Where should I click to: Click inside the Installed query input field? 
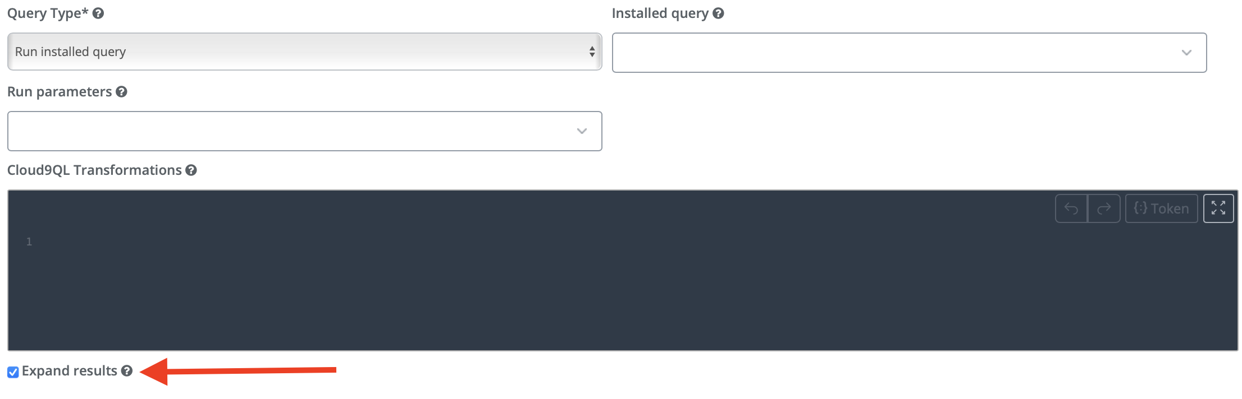(x=893, y=53)
